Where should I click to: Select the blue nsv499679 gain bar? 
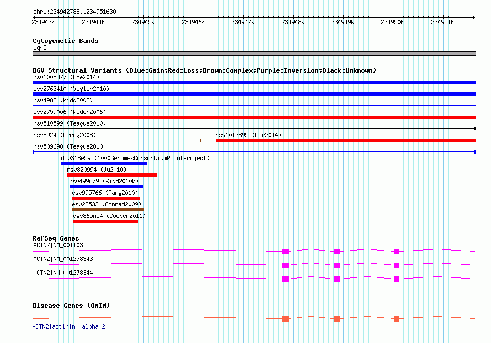coord(106,187)
